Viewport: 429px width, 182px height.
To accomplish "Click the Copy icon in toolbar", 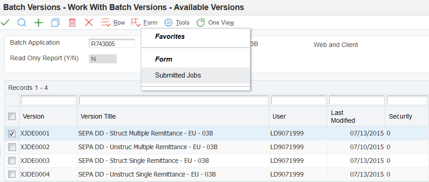I will tap(55, 23).
